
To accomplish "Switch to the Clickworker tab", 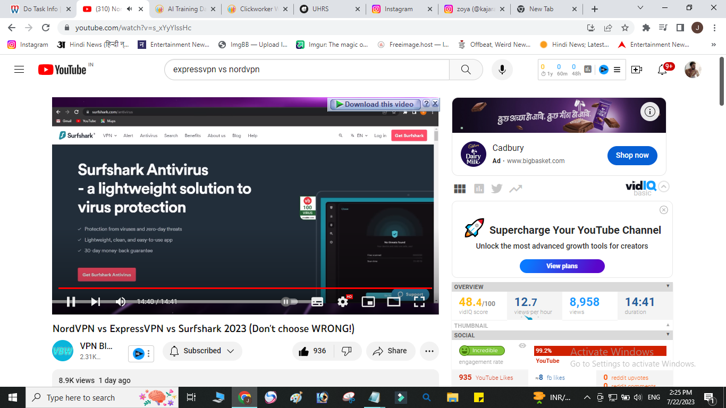I will [x=257, y=9].
